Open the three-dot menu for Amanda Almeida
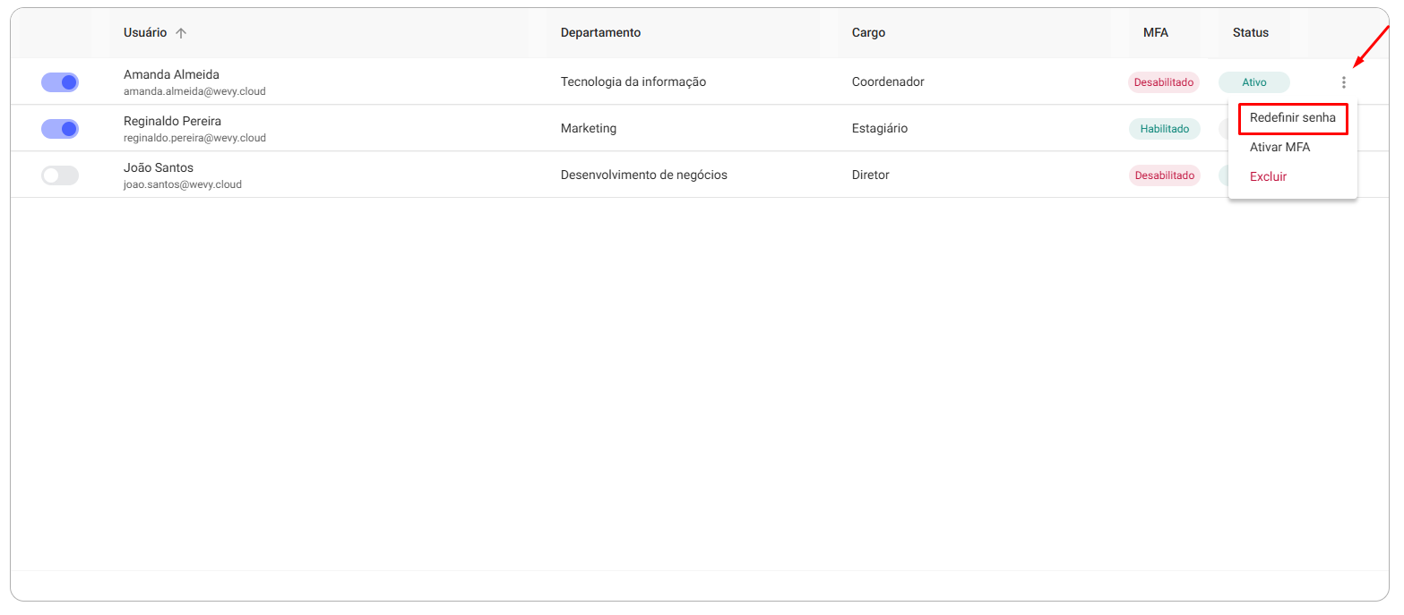1404x615 pixels. [x=1343, y=82]
